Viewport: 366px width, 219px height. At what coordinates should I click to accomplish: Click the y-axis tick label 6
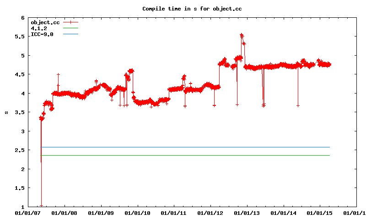[22, 18]
